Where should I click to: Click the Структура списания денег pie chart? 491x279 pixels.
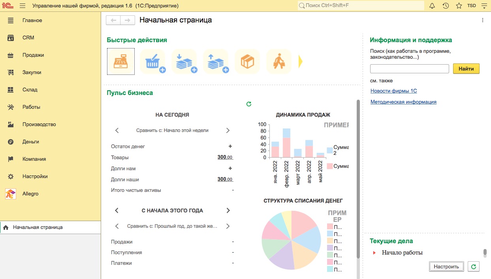point(292,240)
